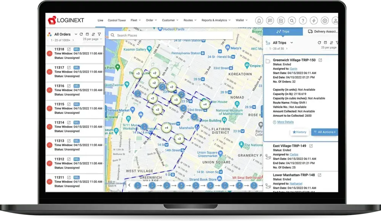Viewport: 381px width, 221px height.
Task: Expand the All Orders dropdown
Action: 76,34
